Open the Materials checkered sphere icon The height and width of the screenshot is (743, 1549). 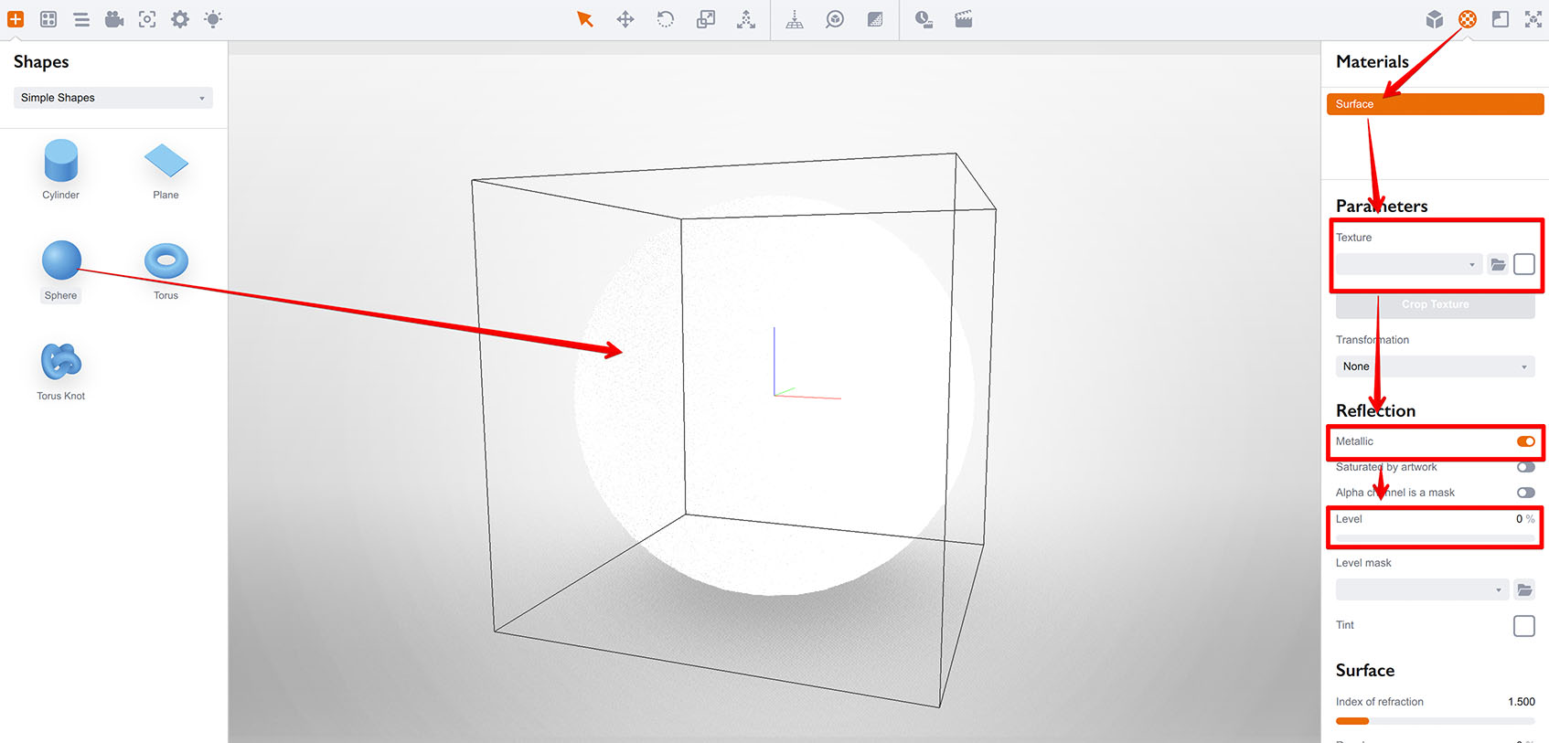click(1467, 19)
